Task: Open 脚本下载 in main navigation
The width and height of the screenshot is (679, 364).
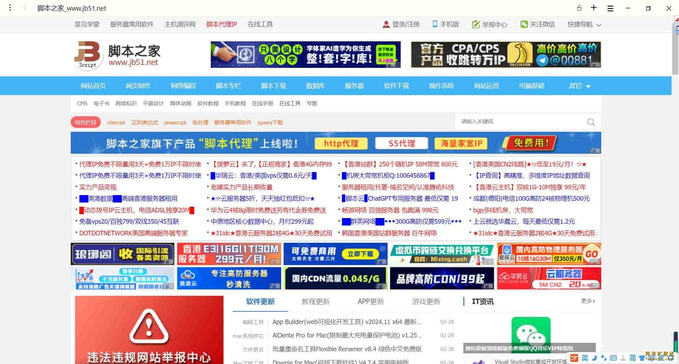Action: [273, 86]
